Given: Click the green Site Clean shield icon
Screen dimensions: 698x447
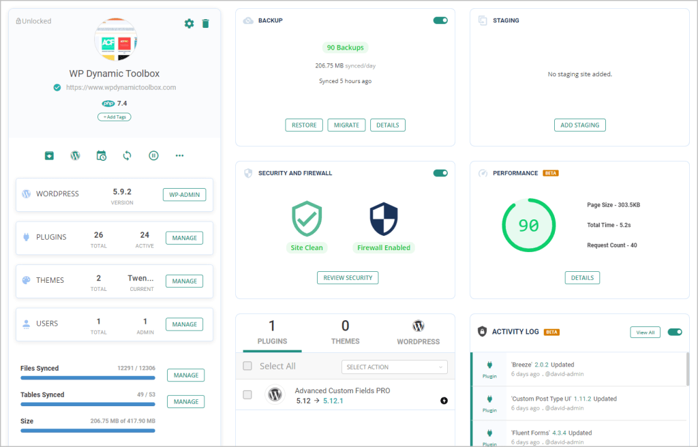Looking at the screenshot, I should [x=307, y=219].
